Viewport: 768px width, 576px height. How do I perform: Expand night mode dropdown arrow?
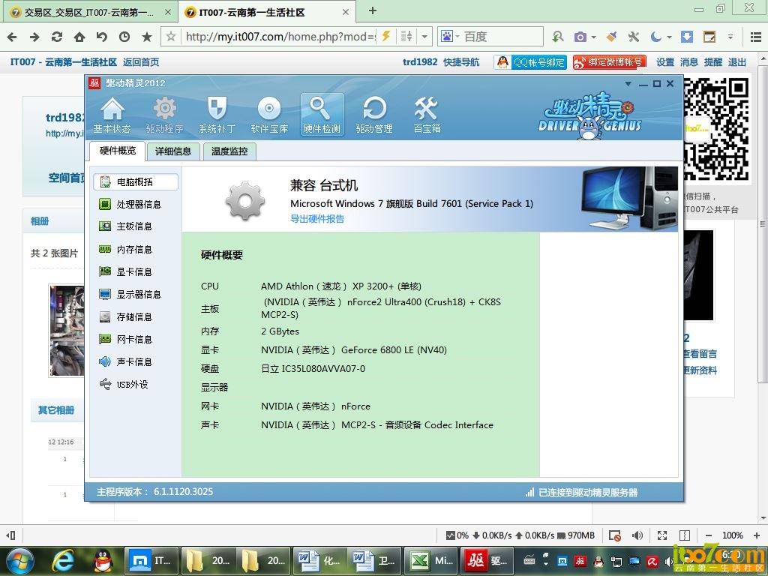[x=668, y=37]
